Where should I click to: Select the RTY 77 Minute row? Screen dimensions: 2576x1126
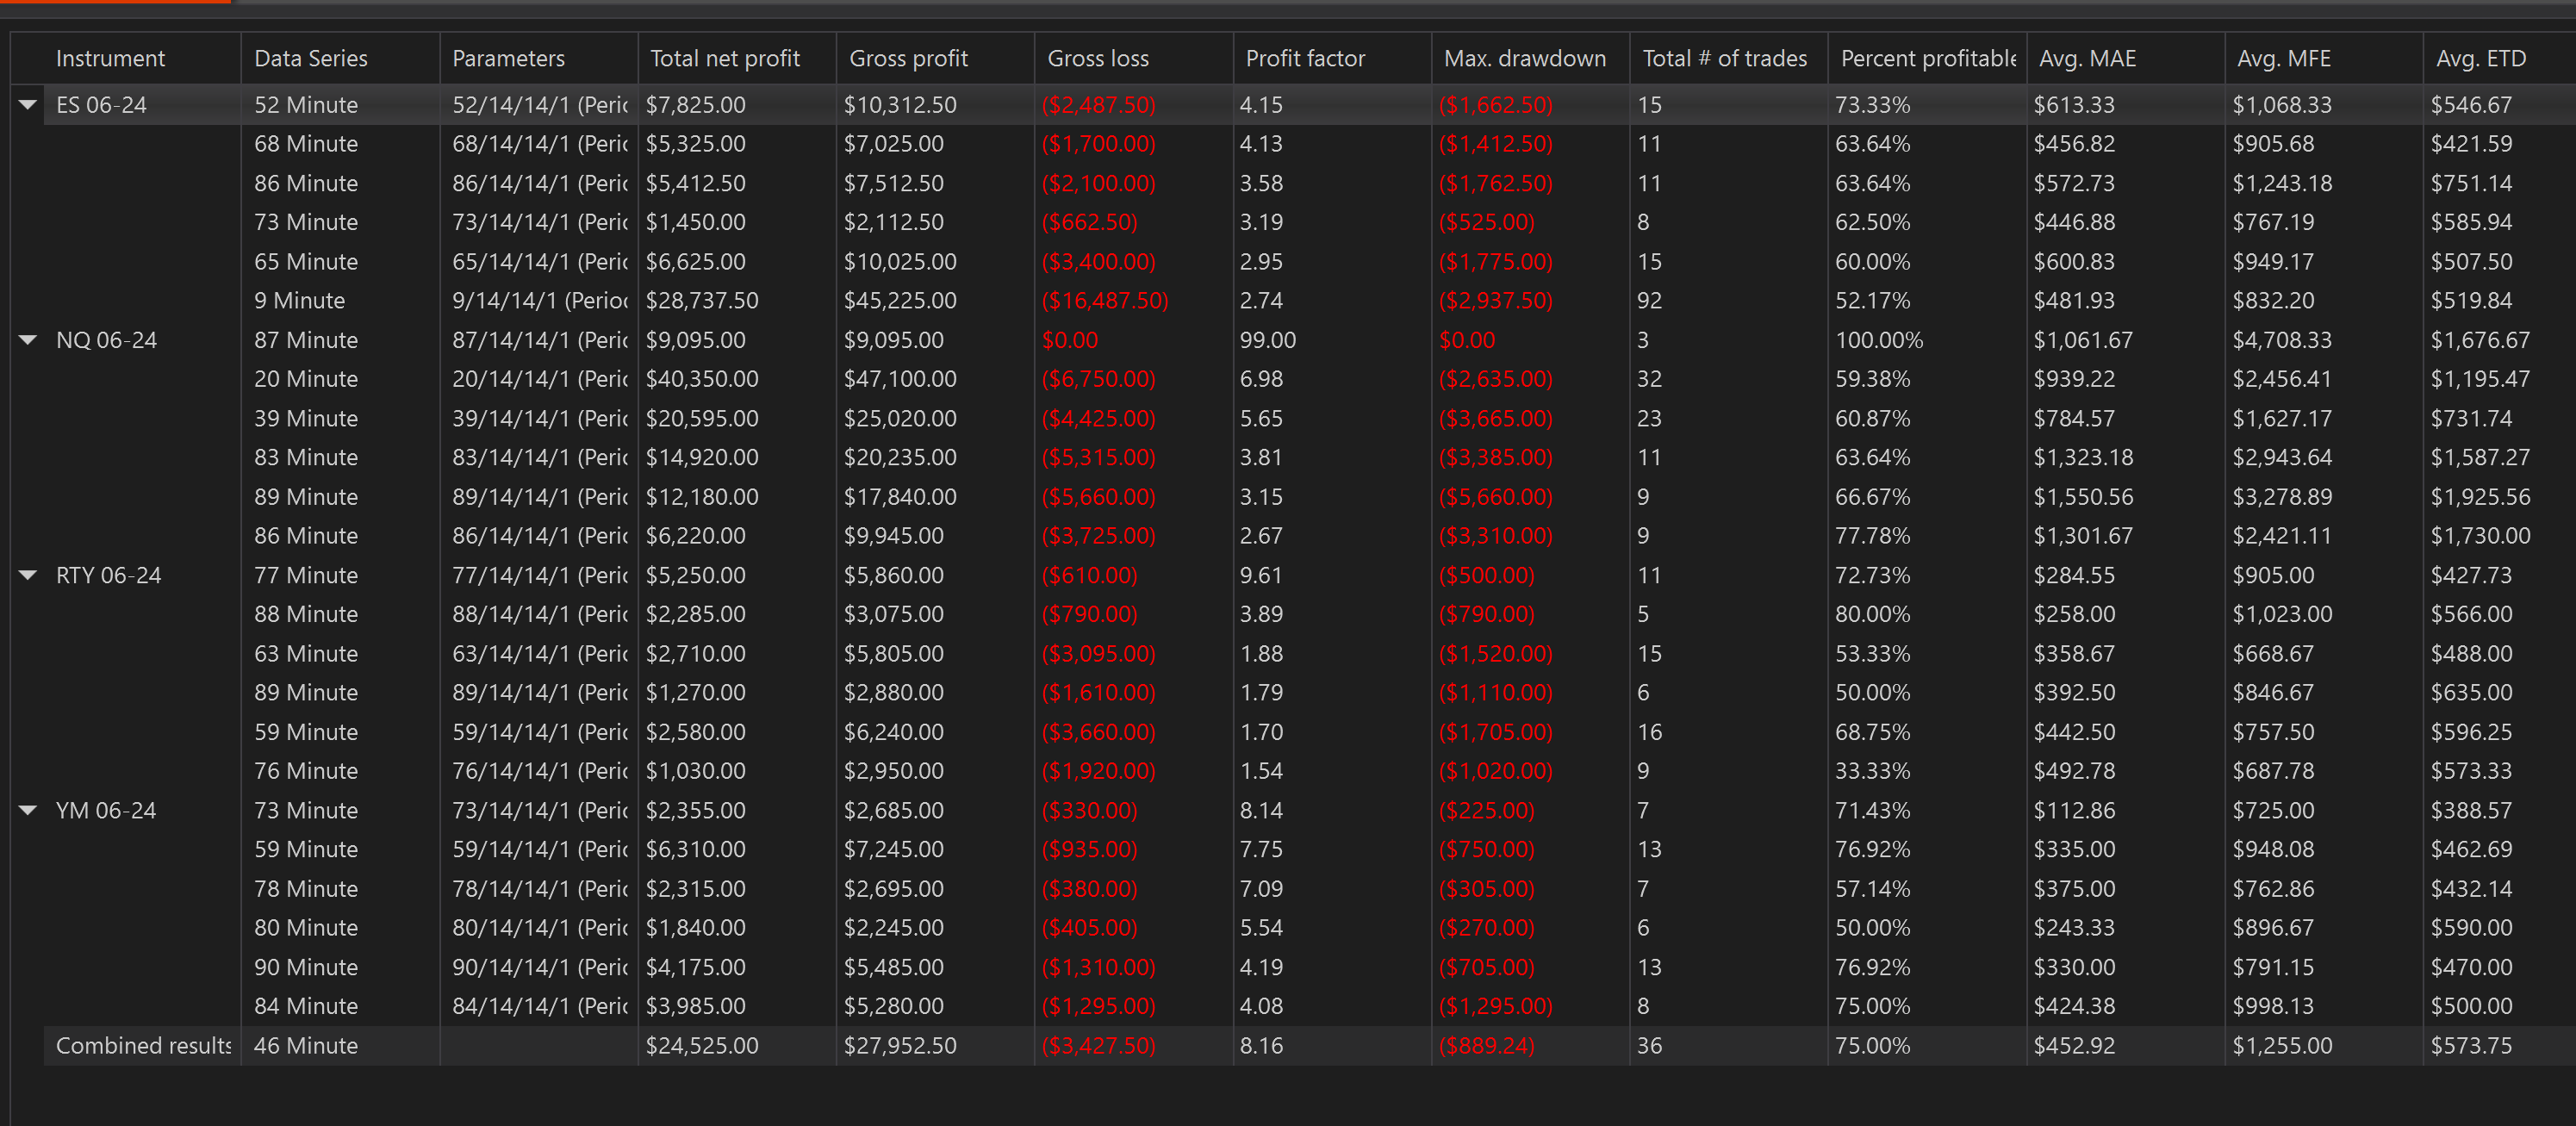click(x=306, y=575)
